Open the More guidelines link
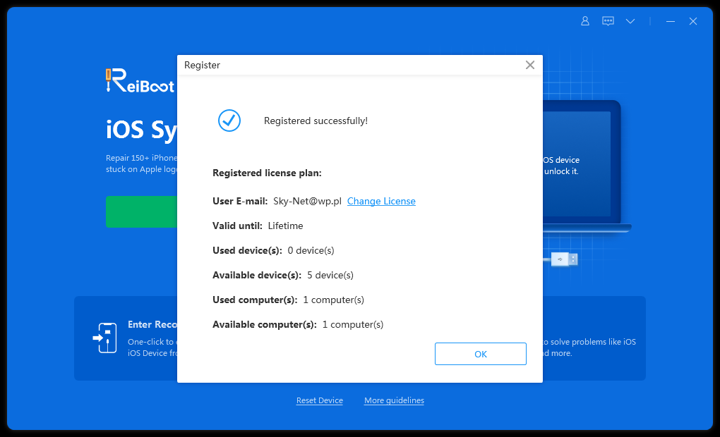 click(x=394, y=400)
